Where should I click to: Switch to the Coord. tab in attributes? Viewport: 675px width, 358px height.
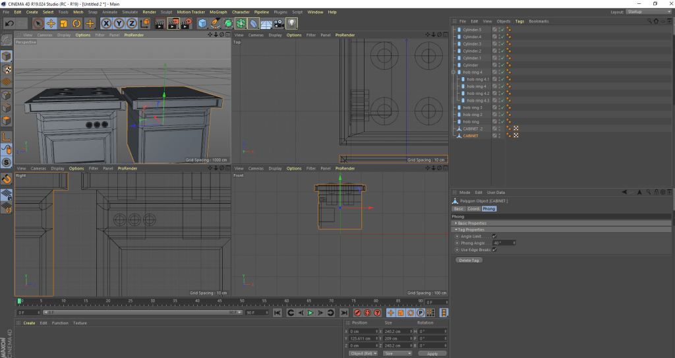[474, 208]
